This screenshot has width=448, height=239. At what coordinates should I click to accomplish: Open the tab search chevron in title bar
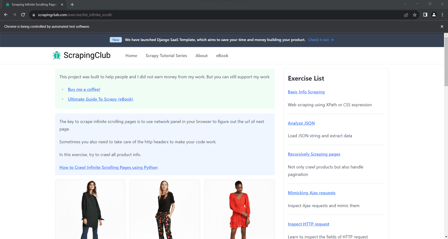(405, 4)
